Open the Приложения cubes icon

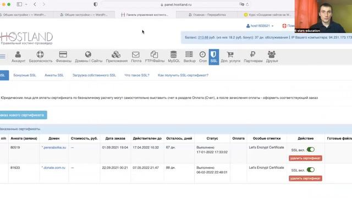116,54
